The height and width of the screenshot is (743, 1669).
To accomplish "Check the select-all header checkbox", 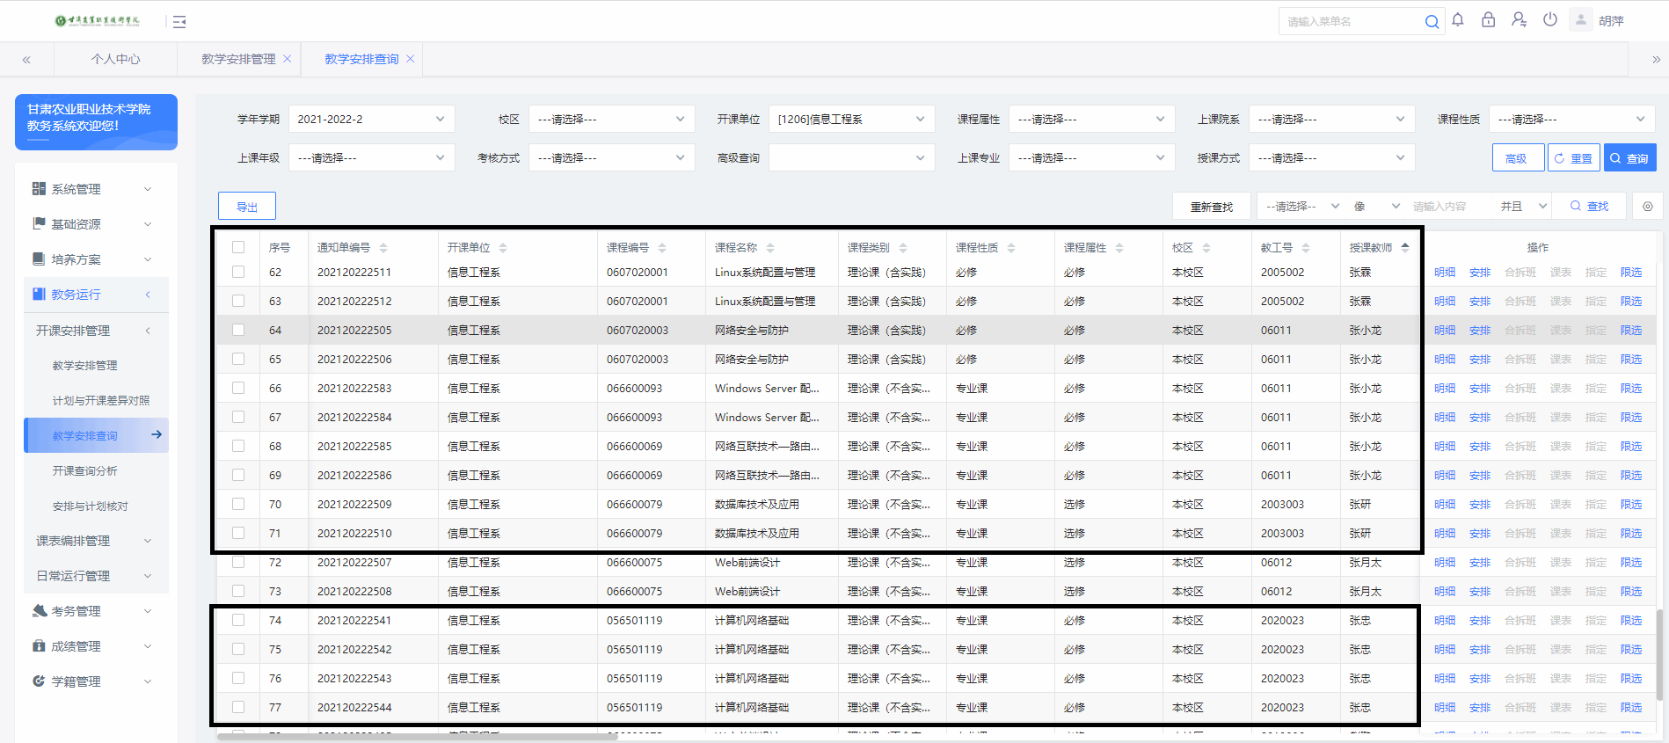I will tap(238, 248).
